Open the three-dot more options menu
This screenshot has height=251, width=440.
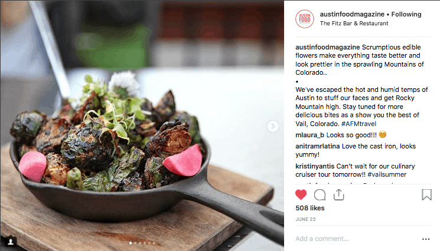click(426, 239)
